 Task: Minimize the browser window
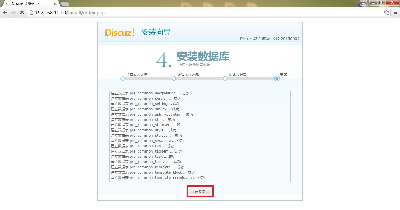[x=373, y=3]
